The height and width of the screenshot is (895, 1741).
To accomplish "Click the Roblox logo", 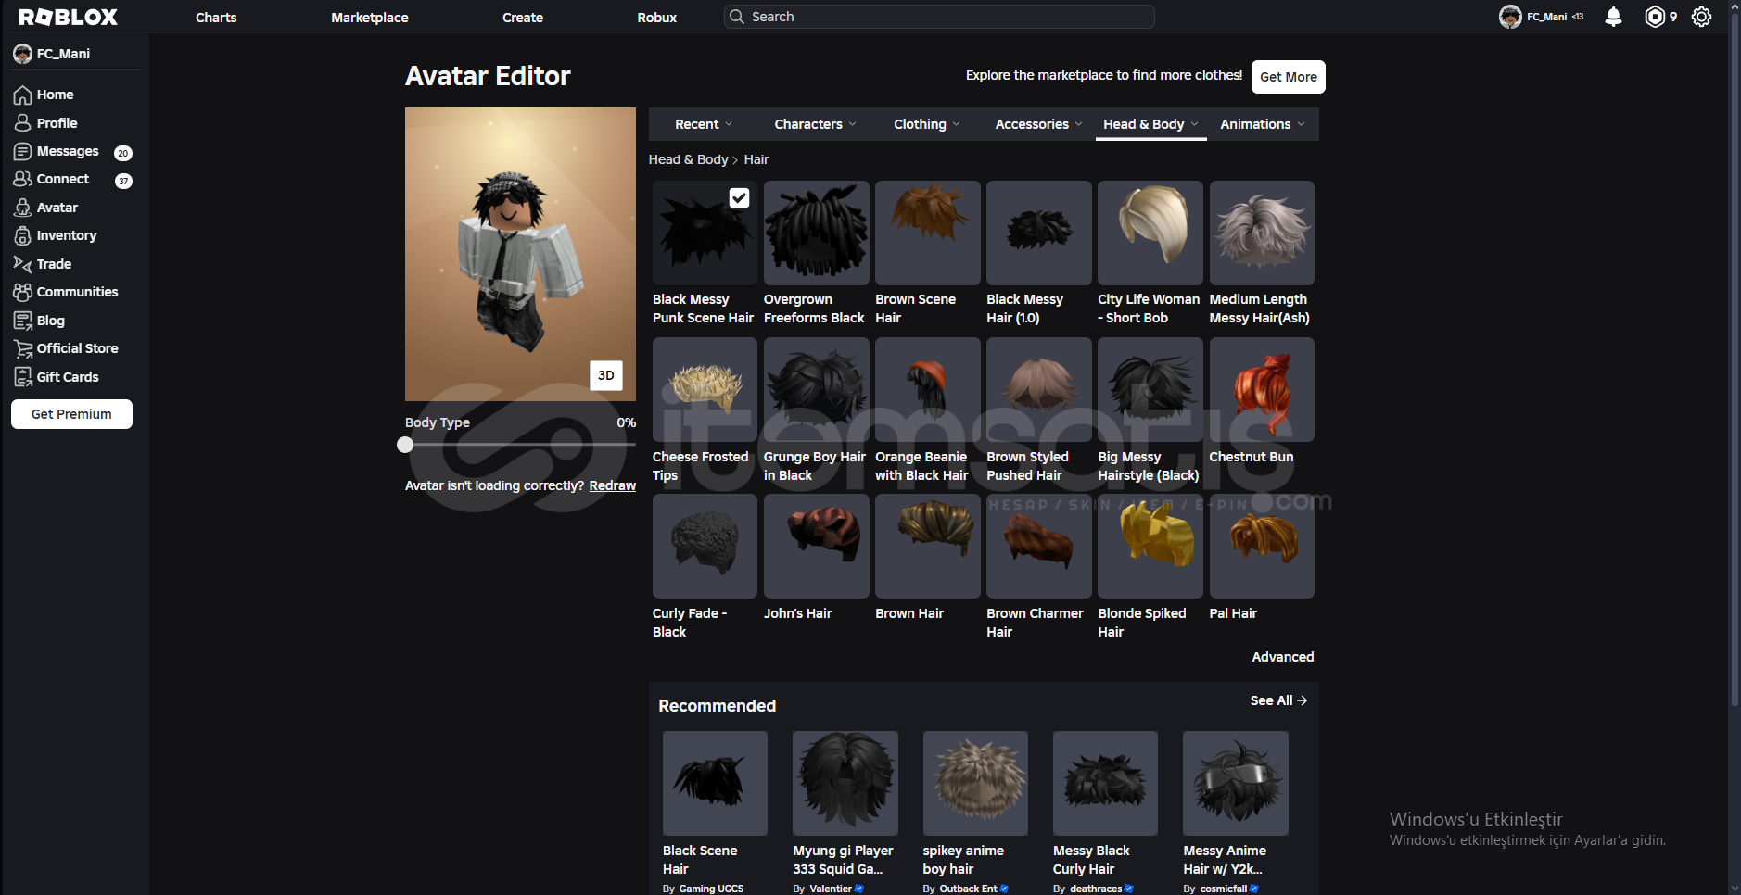I will (x=69, y=17).
